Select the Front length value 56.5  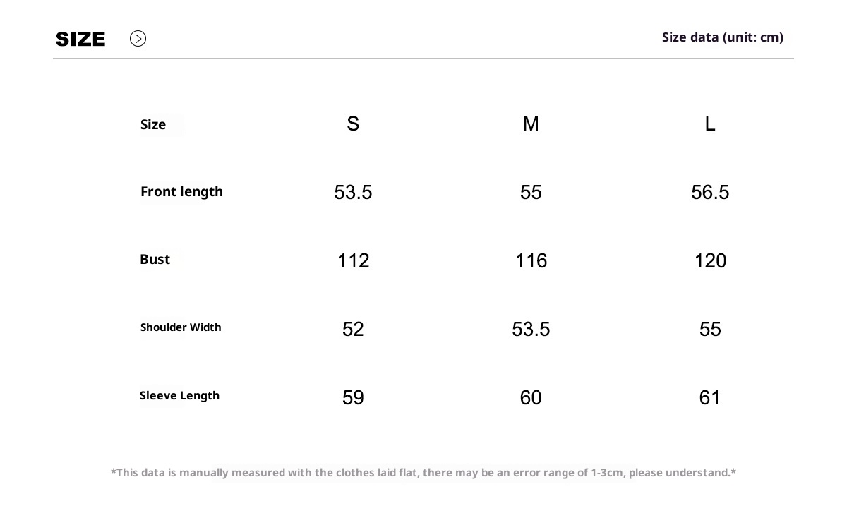pyautogui.click(x=710, y=193)
